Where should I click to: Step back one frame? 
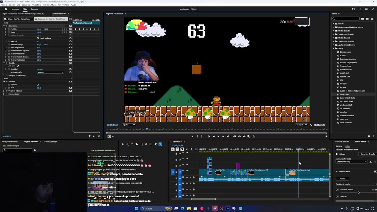tap(214, 136)
